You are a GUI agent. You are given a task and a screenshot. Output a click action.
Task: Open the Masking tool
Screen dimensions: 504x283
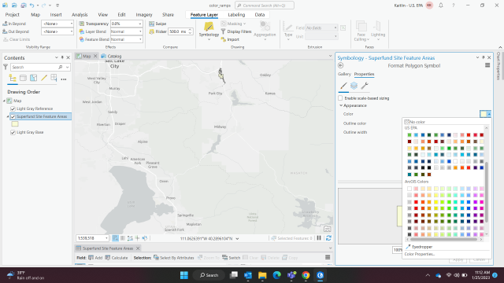233,24
